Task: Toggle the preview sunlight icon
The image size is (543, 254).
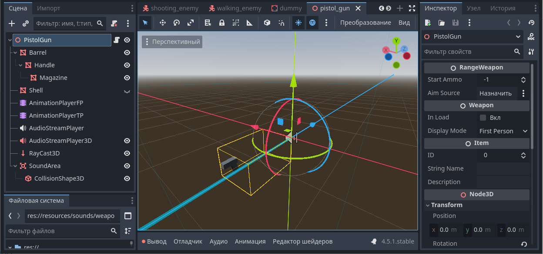Action: click(298, 23)
